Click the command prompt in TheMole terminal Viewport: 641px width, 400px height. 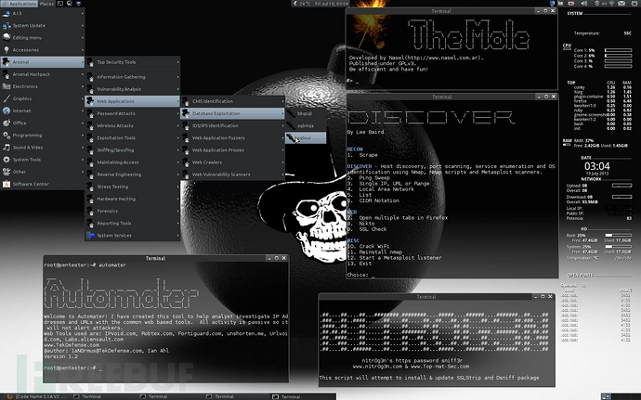tap(349, 81)
